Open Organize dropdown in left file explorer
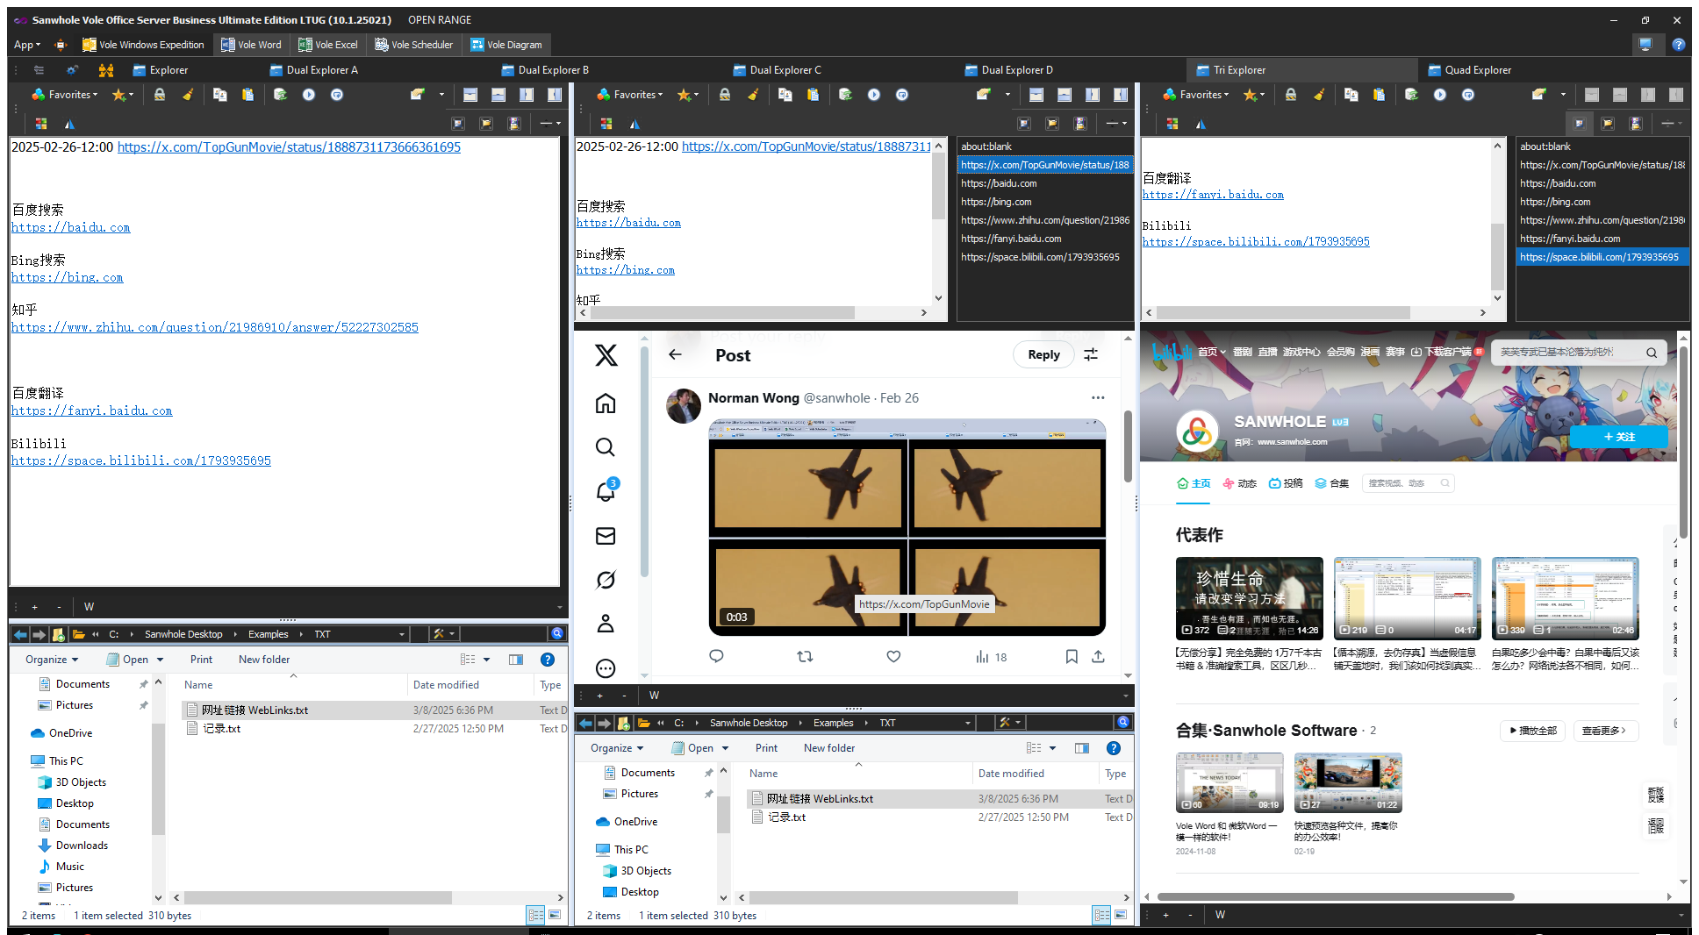The height and width of the screenshot is (935, 1699). [52, 660]
